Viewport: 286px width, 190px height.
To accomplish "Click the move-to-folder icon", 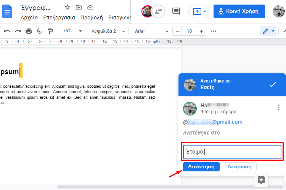I will (x=79, y=8).
